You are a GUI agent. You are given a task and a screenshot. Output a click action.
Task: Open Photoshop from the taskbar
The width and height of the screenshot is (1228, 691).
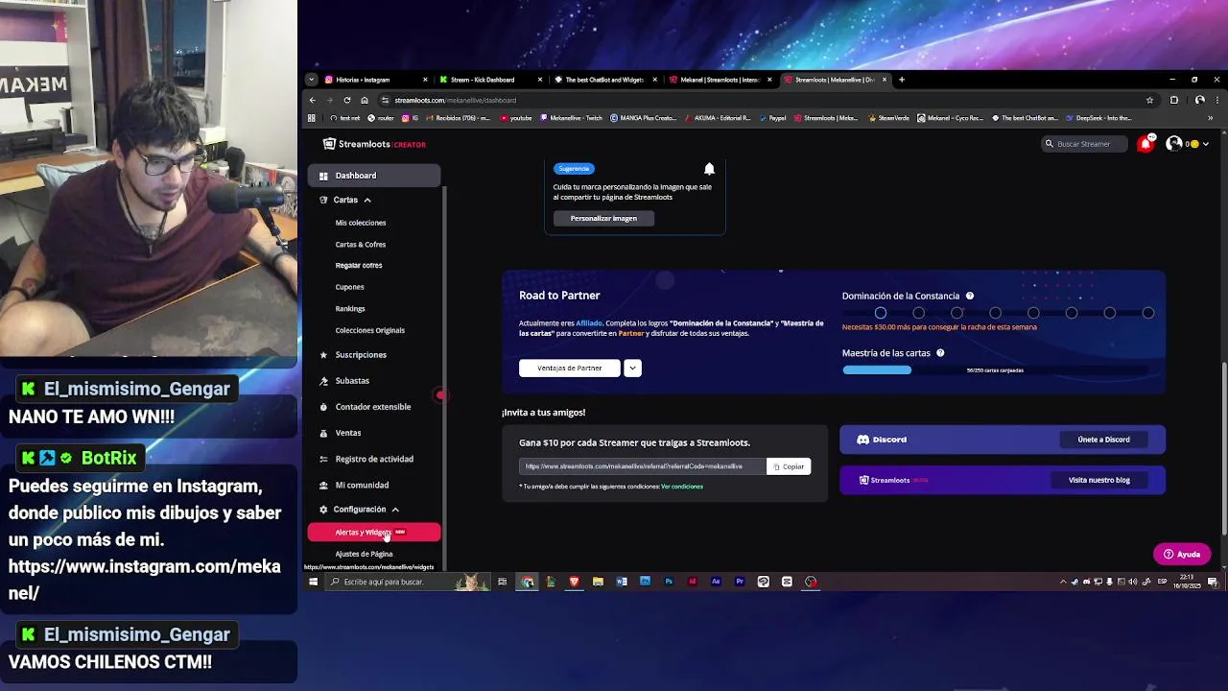669,582
